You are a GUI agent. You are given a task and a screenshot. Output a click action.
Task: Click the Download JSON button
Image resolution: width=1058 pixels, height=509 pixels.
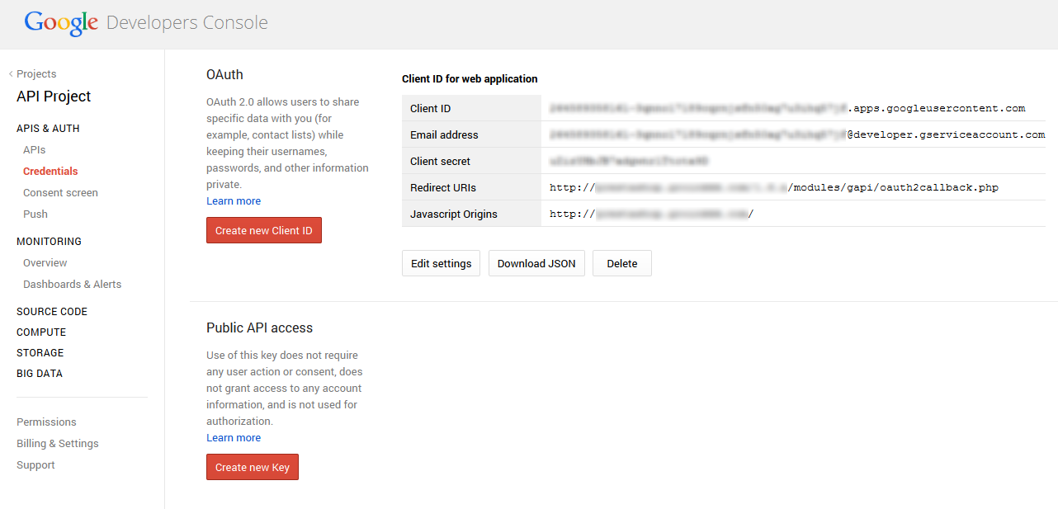[536, 263]
